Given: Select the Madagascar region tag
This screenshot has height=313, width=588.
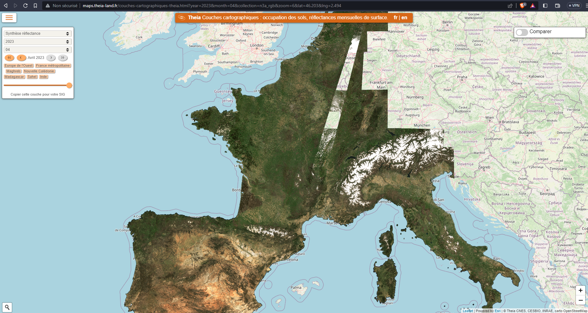Looking at the screenshot, I should point(14,77).
